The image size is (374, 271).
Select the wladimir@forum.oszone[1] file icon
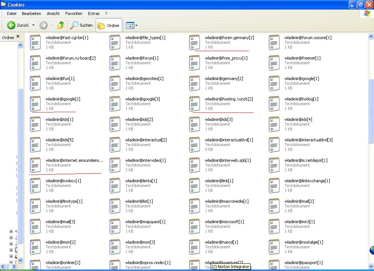(274, 42)
